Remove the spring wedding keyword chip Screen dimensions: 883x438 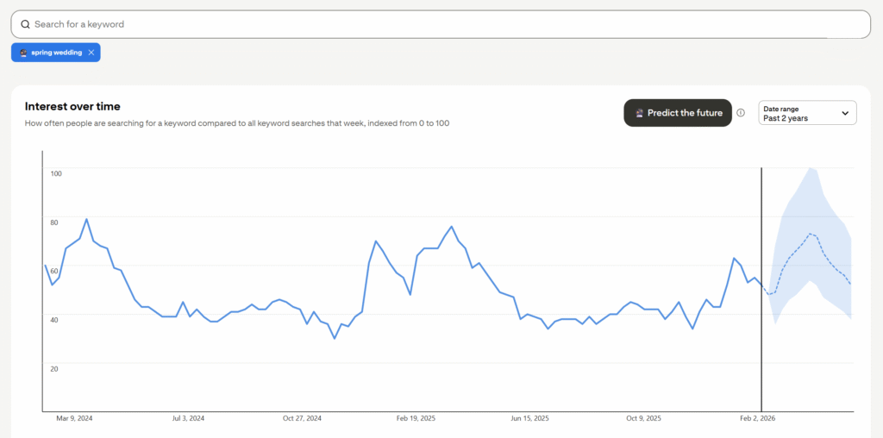point(91,53)
